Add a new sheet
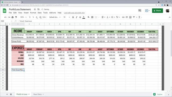This screenshot has height=97, width=172. (7, 94)
